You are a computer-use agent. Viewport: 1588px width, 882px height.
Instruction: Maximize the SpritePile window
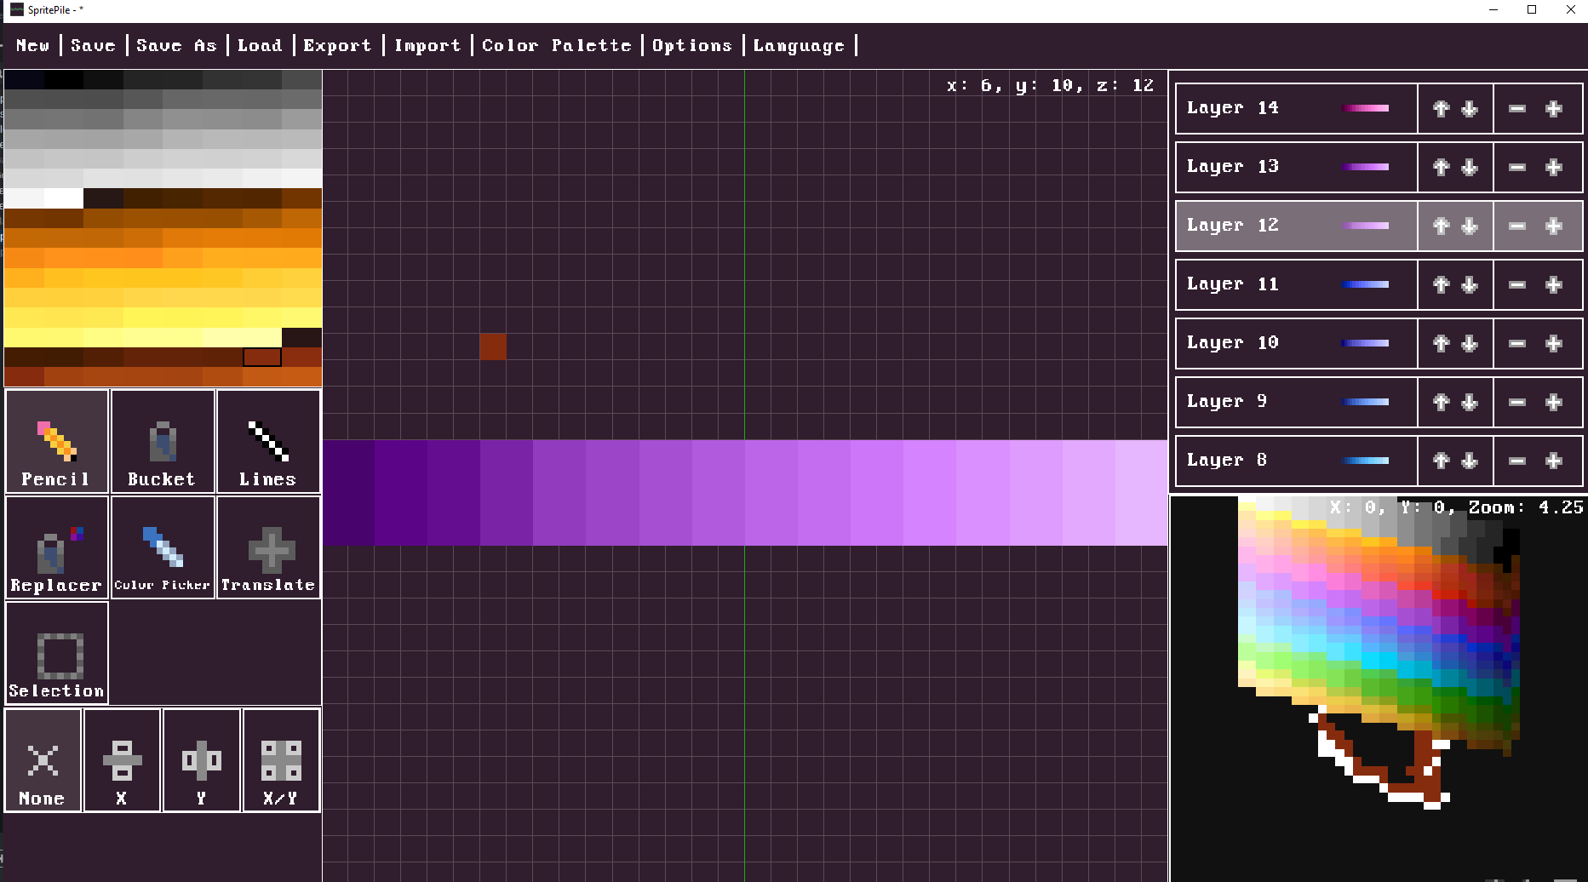click(1532, 10)
